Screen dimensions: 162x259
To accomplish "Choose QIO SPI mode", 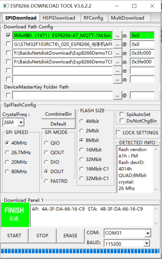I will (x=52, y=143).
